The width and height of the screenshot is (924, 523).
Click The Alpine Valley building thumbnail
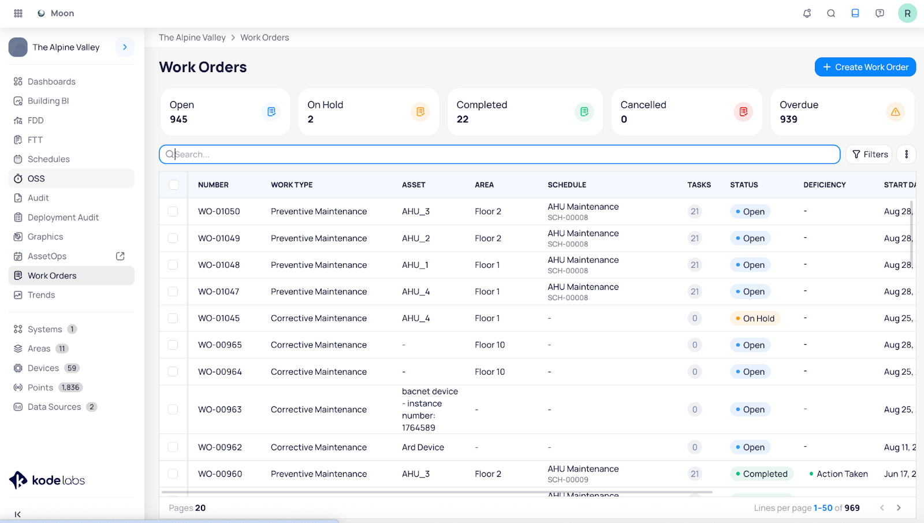point(18,47)
